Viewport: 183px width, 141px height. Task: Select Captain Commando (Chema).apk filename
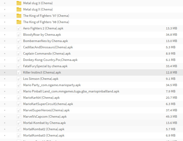coord(47,54)
